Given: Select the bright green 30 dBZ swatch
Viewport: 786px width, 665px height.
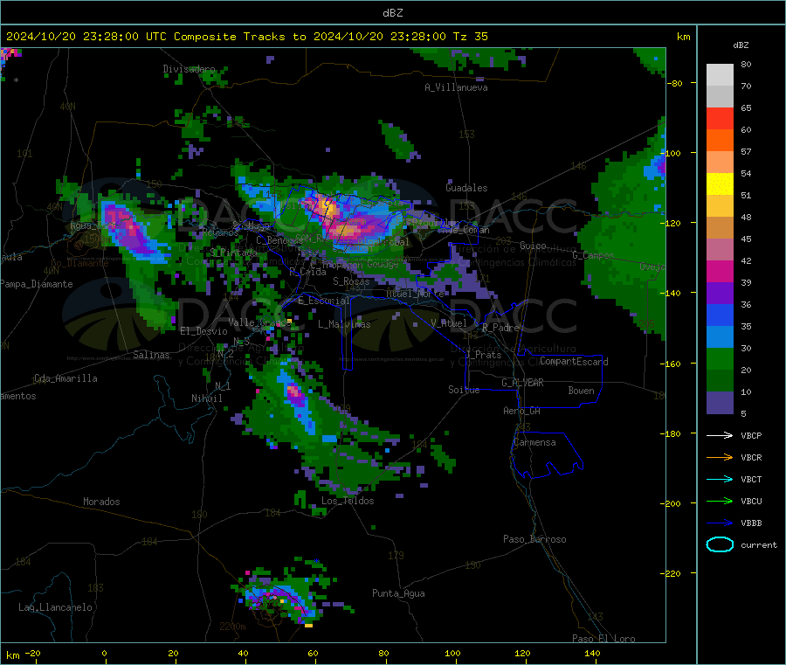Looking at the screenshot, I should 720,358.
